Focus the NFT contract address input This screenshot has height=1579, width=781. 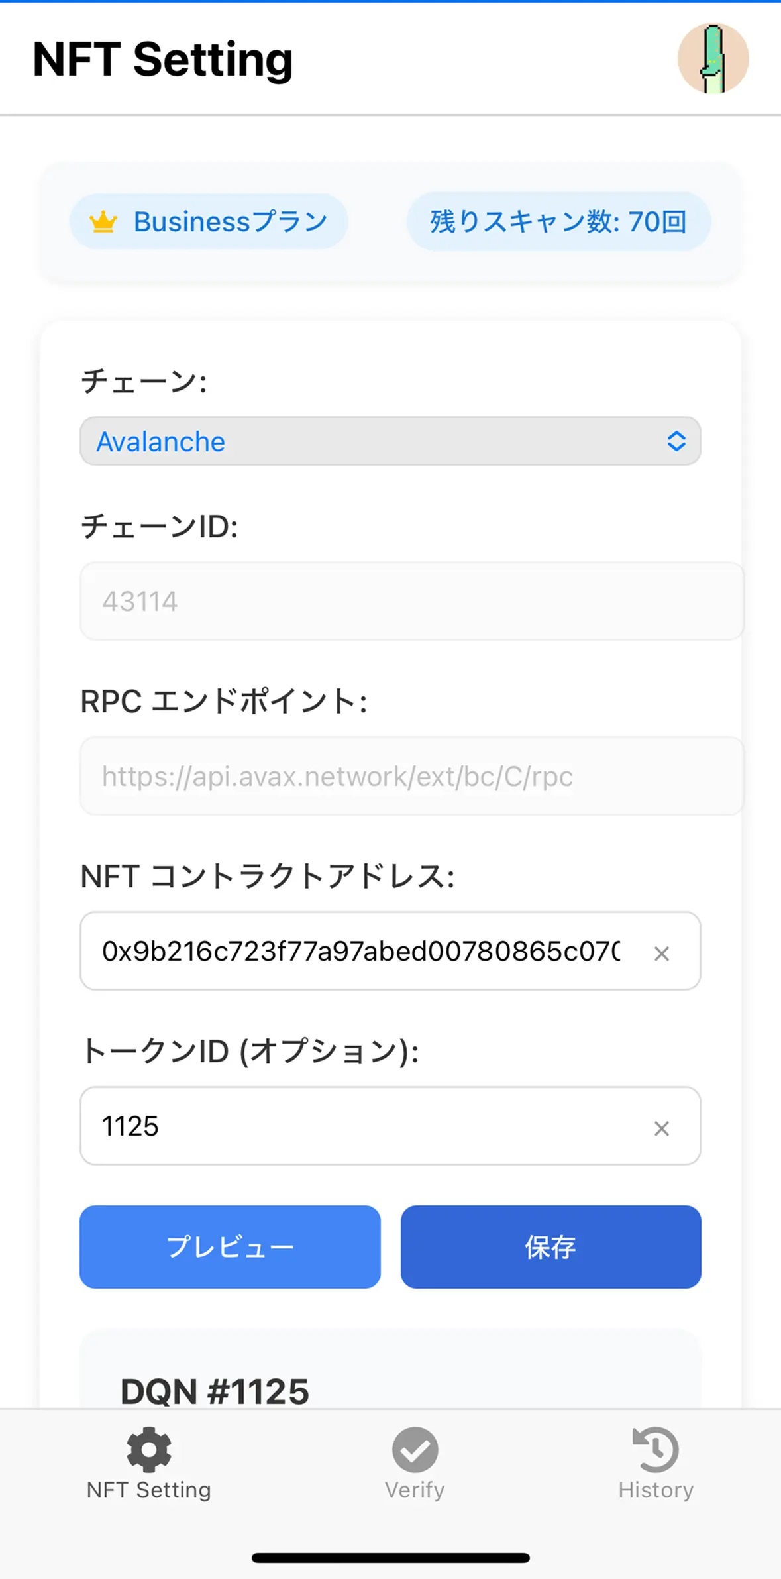(361, 952)
